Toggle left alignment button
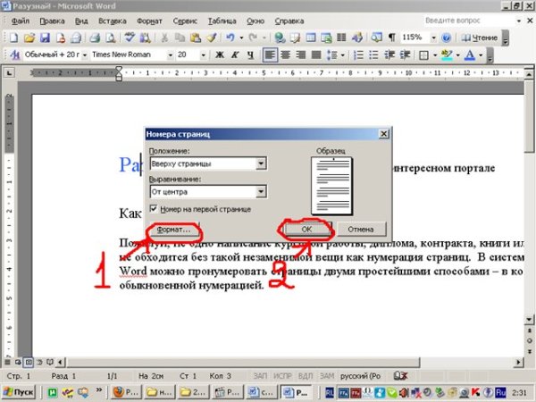 (x=270, y=55)
